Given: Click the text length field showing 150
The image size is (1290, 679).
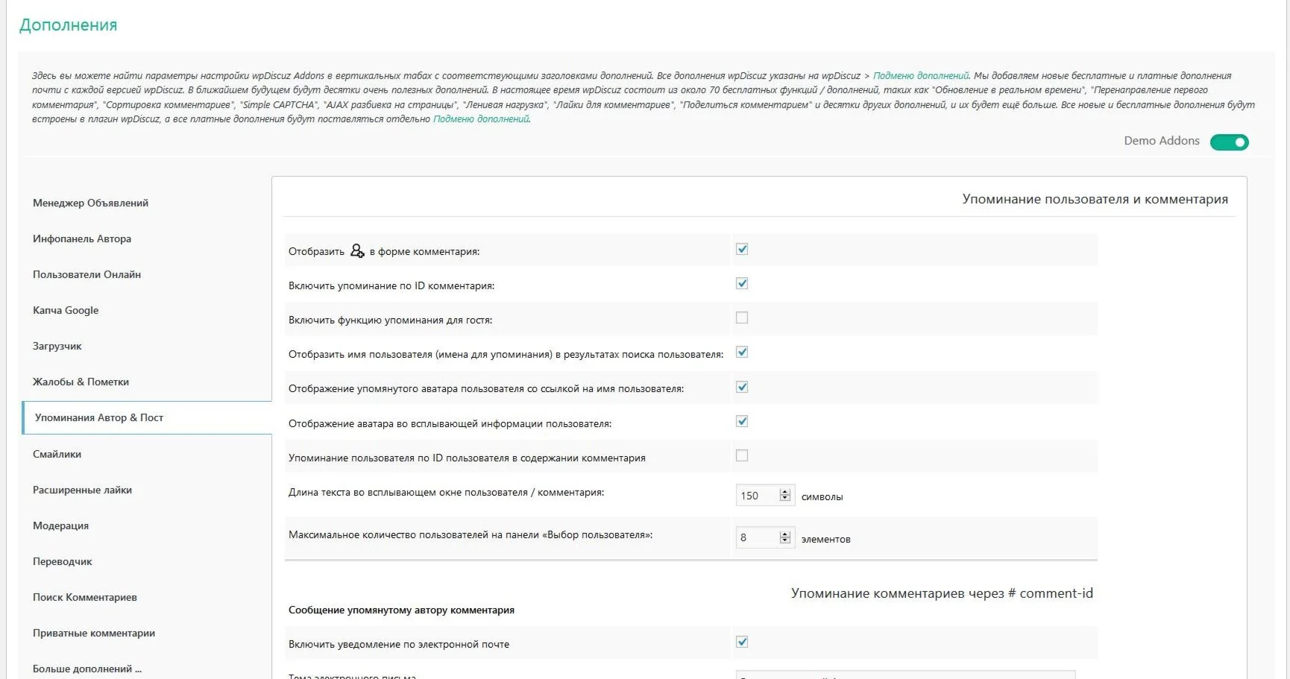Looking at the screenshot, I should pyautogui.click(x=757, y=496).
